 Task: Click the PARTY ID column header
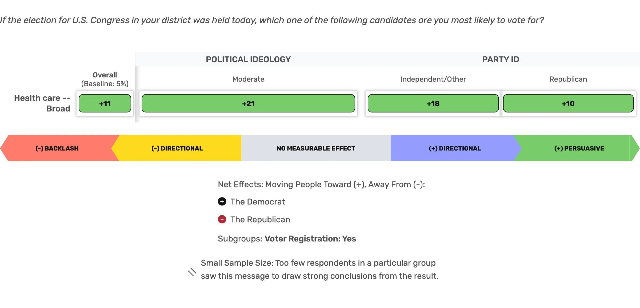click(x=501, y=59)
